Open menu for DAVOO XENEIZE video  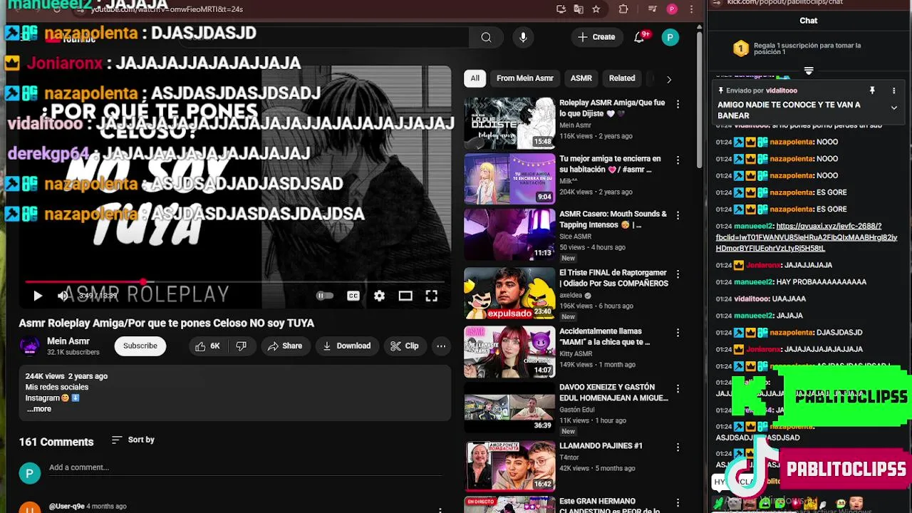click(678, 389)
